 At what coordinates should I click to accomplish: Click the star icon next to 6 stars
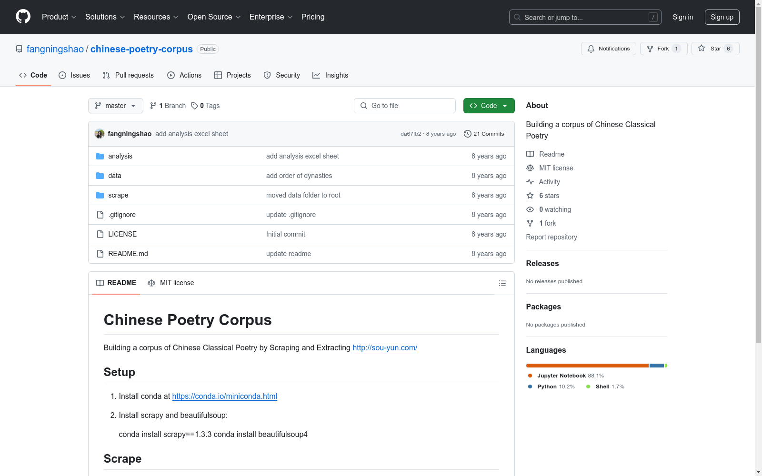tap(530, 196)
